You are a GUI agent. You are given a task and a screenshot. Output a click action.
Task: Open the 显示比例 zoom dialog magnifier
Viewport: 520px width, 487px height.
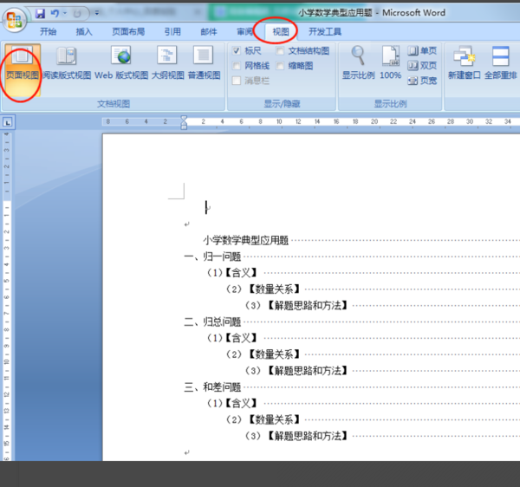[x=358, y=63]
